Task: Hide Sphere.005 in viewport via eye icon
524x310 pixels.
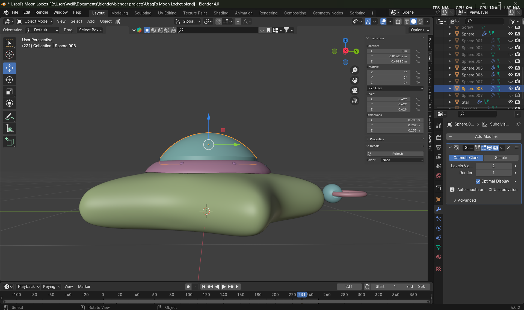Action: pyautogui.click(x=510, y=68)
